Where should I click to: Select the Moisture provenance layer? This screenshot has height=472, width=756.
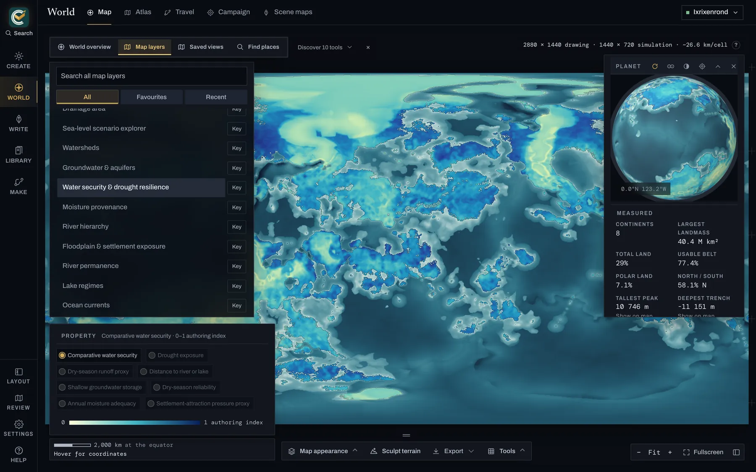pyautogui.click(x=141, y=207)
